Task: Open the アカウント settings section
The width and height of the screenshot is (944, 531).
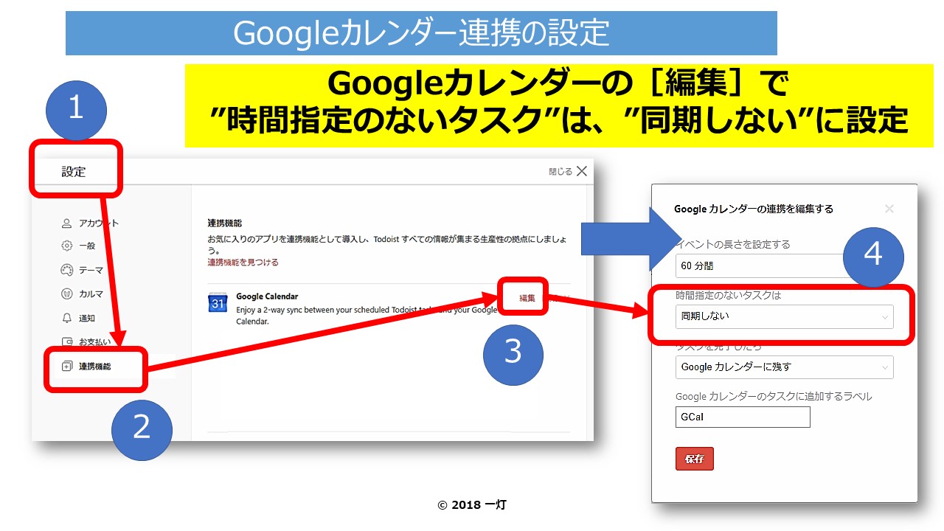Action: 99,223
